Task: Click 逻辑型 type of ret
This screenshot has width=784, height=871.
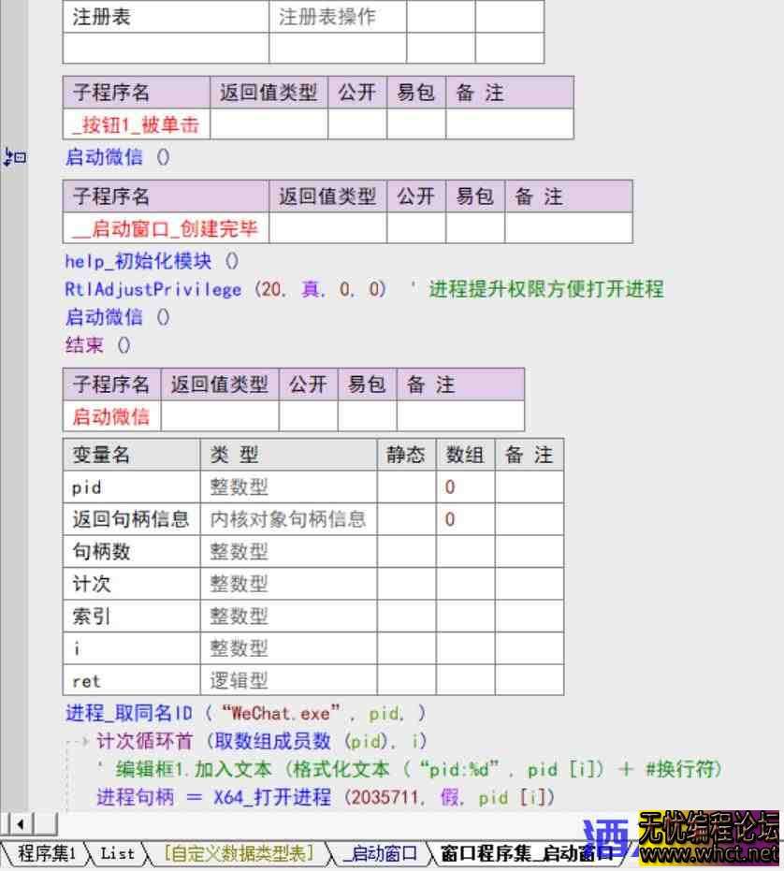Action: [x=288, y=680]
